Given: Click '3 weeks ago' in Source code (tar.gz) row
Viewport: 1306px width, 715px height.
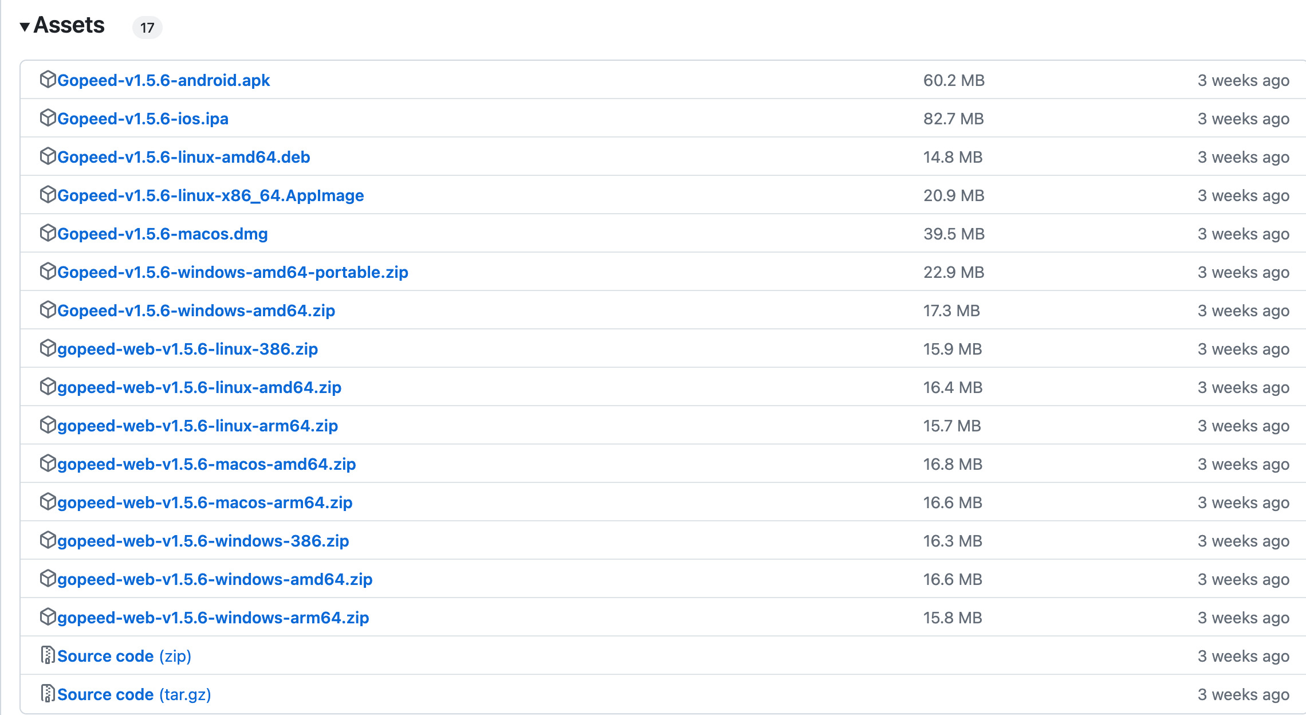Looking at the screenshot, I should click(x=1244, y=694).
